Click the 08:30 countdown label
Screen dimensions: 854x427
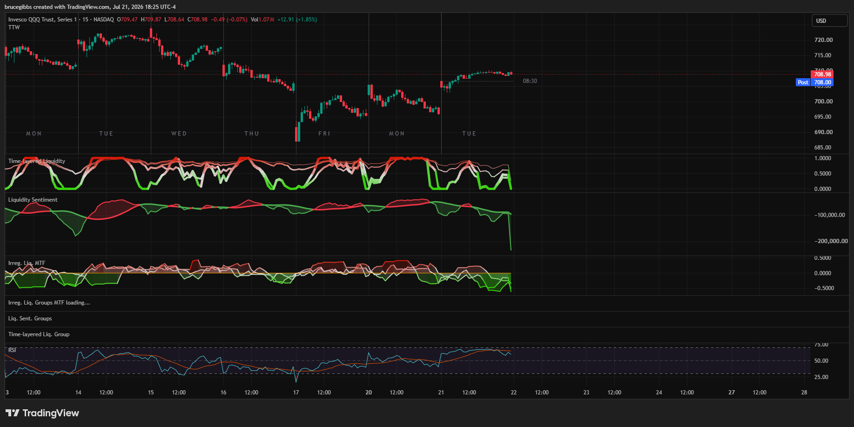click(530, 81)
